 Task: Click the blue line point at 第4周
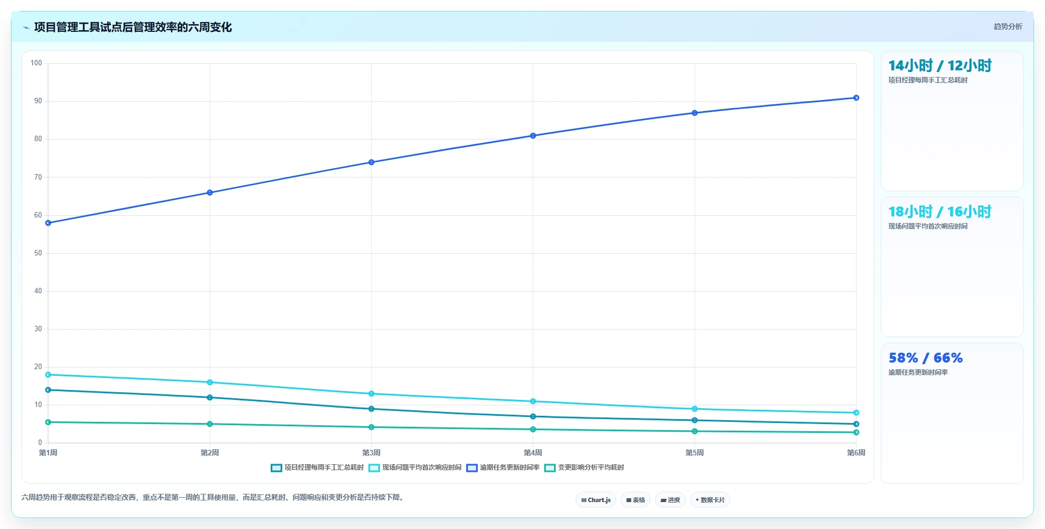pyautogui.click(x=533, y=136)
